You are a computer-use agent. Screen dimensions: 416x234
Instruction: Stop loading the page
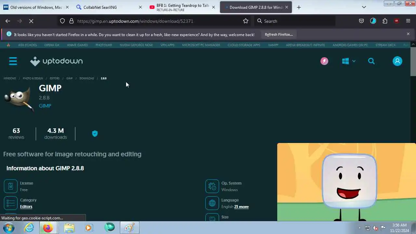click(31, 21)
